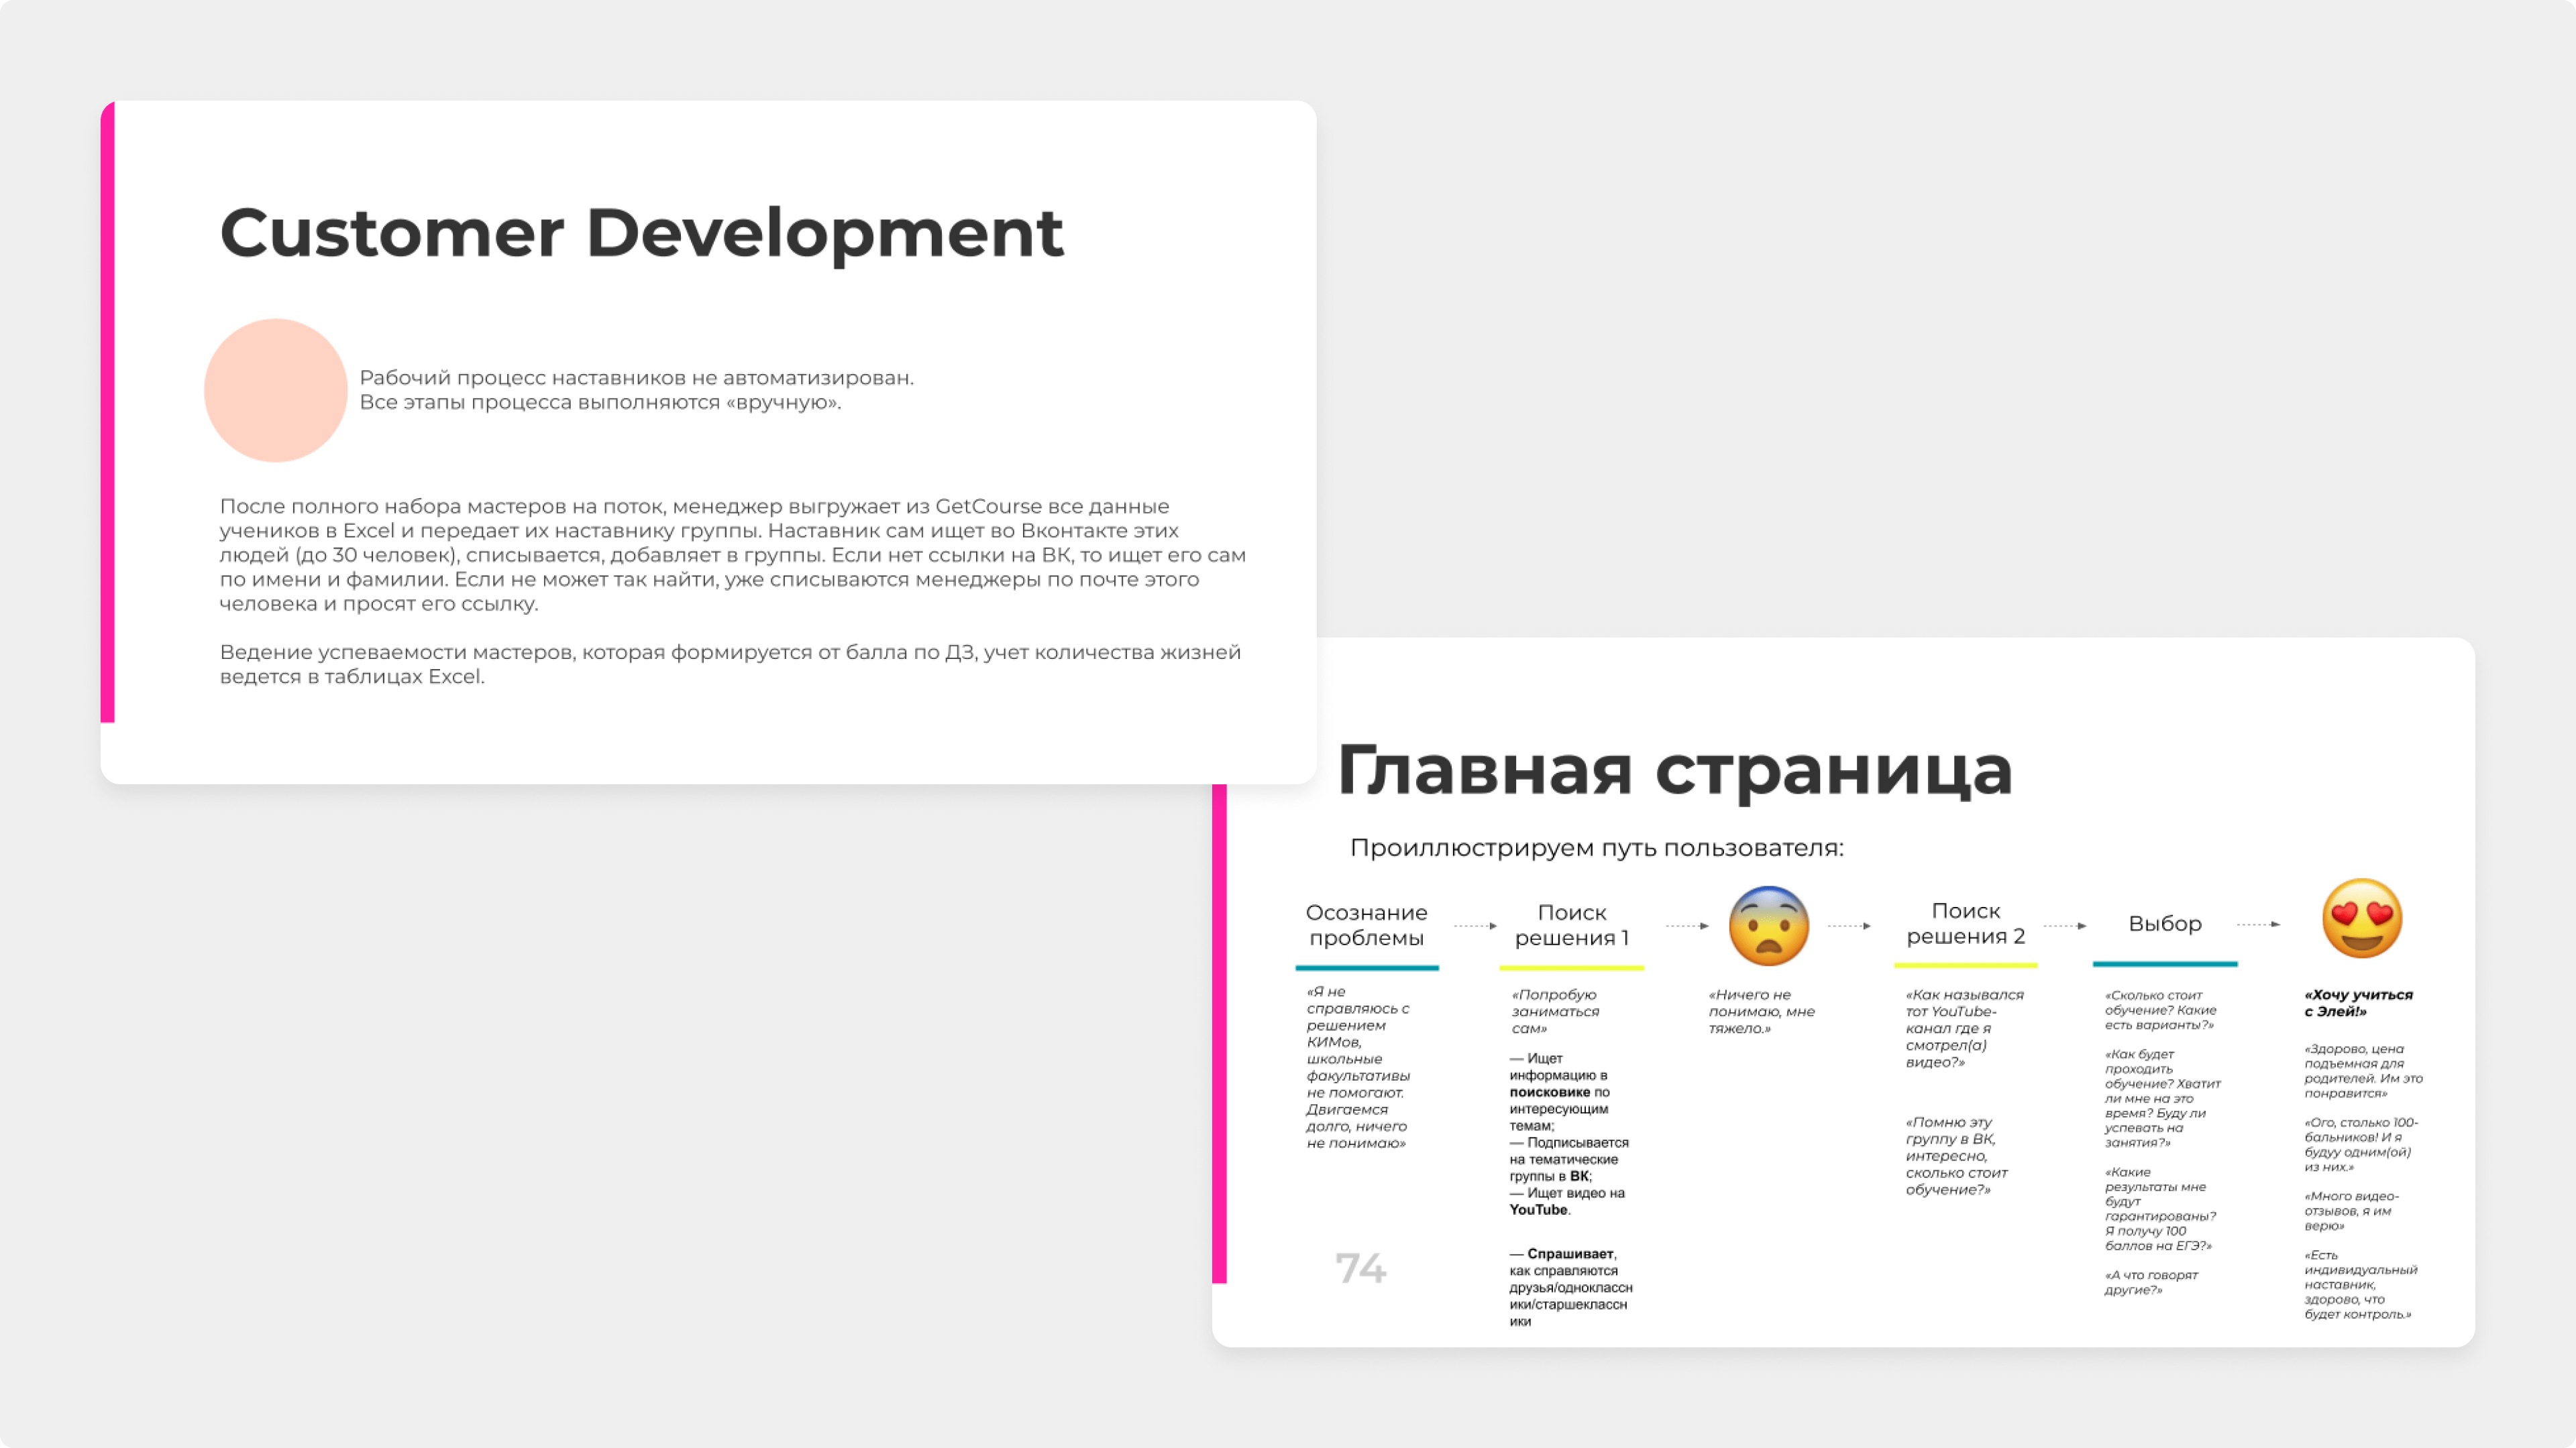Click the teal underline beneath 'Осознание проблемы'
The image size is (2576, 1448).
point(1367,968)
